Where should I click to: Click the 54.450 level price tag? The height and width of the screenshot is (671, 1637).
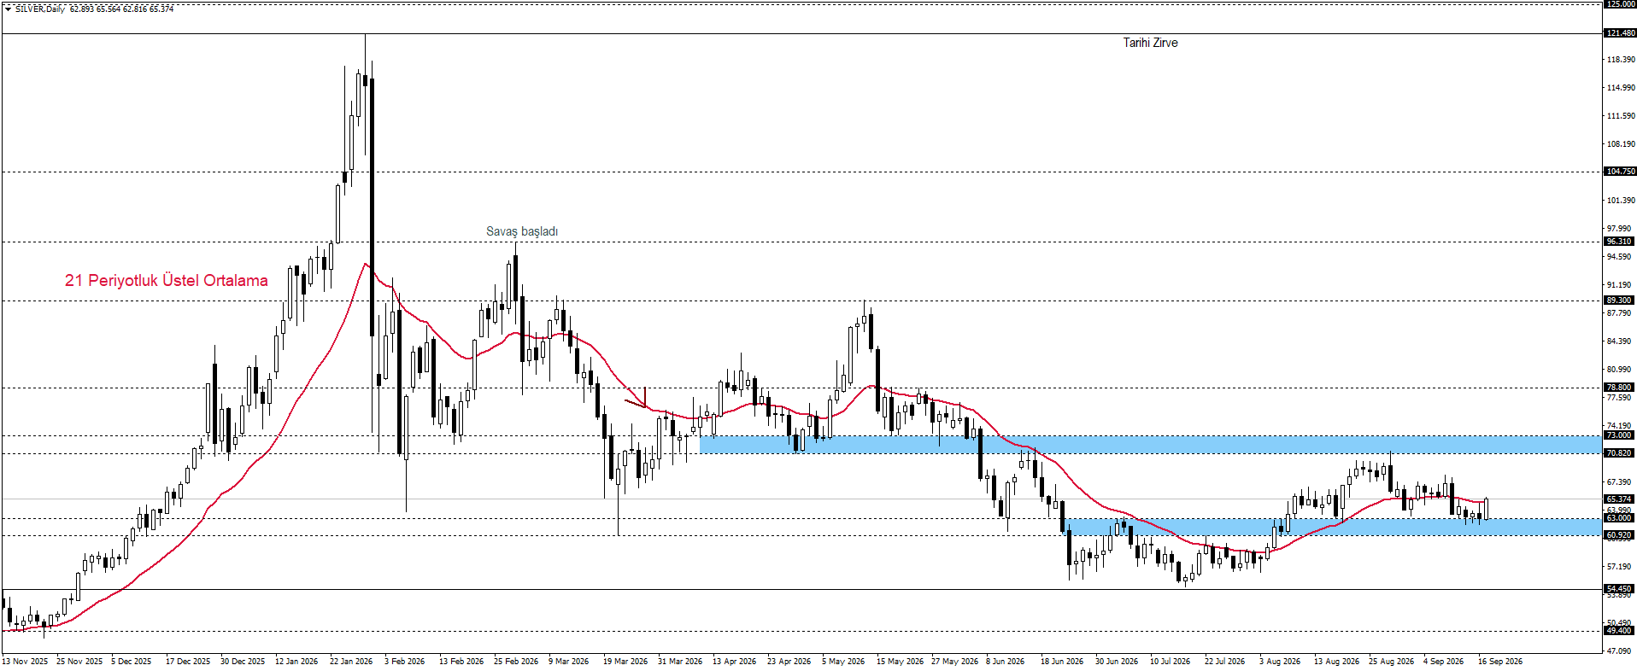tap(1619, 589)
